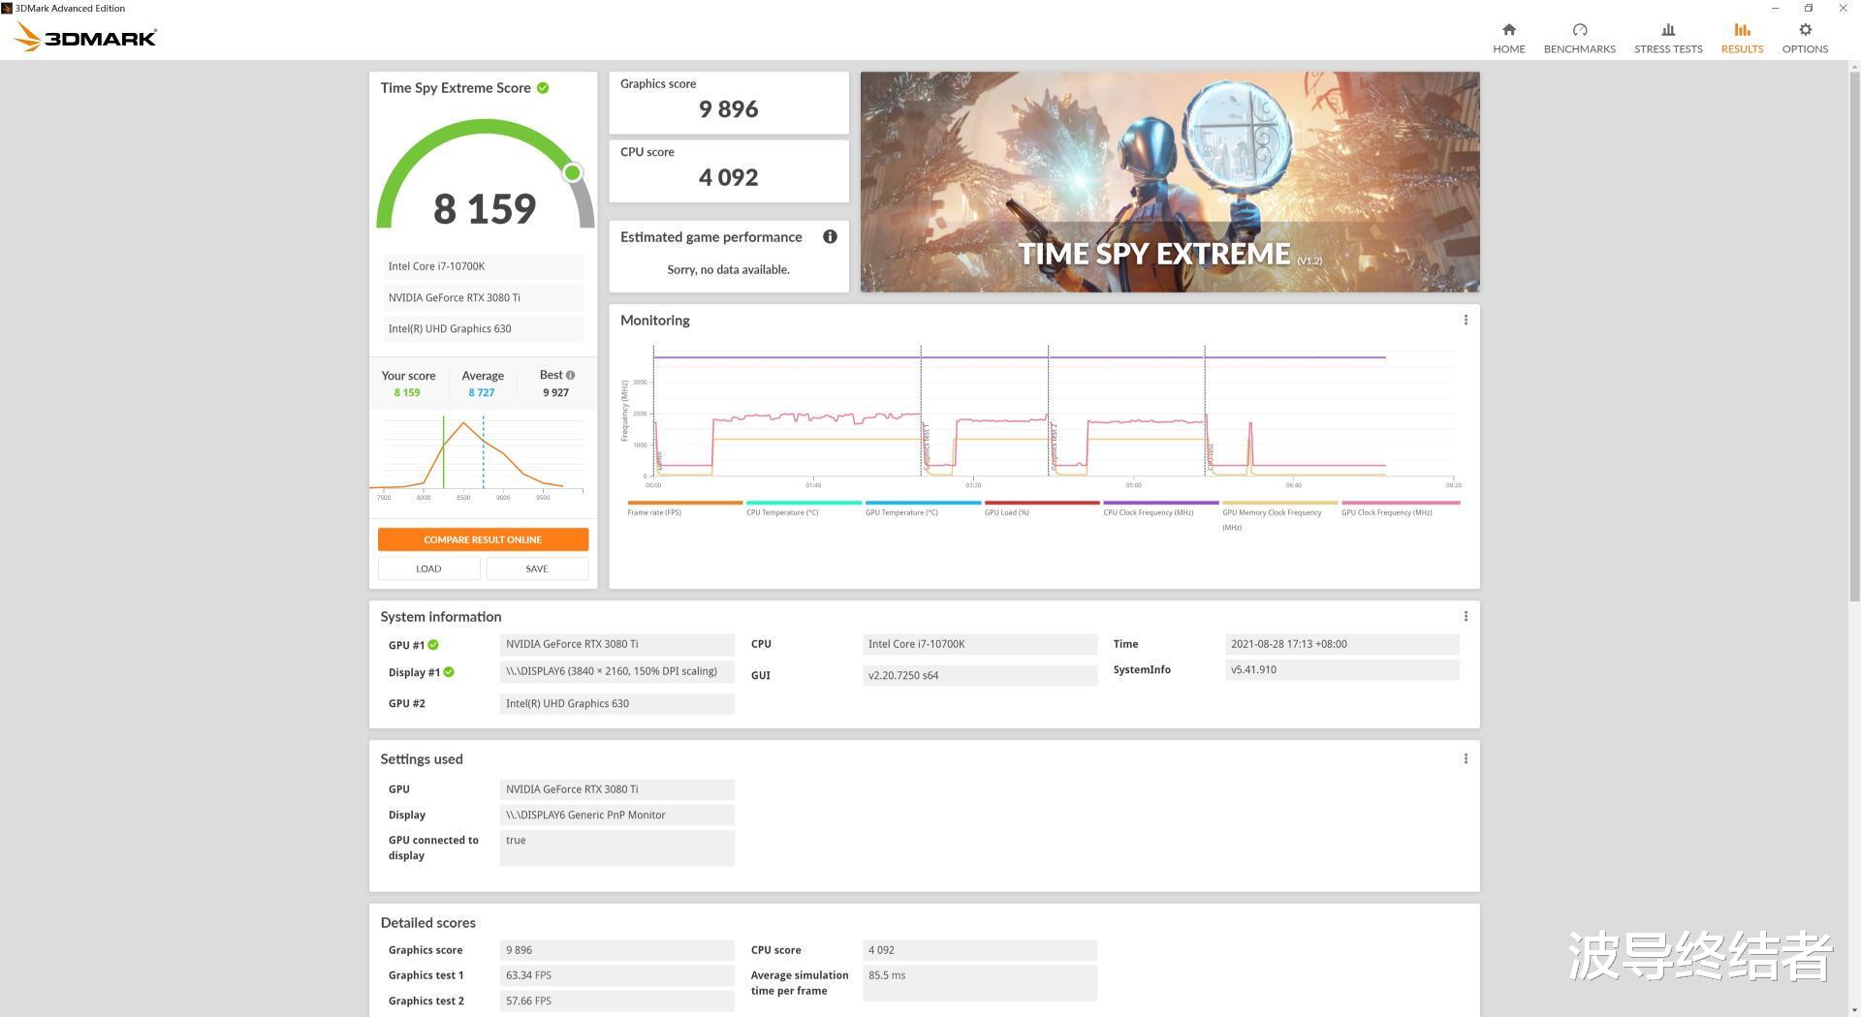Click the 3DMark logo
1861x1017 pixels.
85,38
